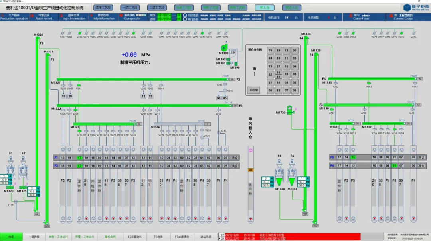Image resolution: width=431 pixels, height=241 pixels.
Task: Click the M1390 motor indicator
Action: [x=236, y=64]
